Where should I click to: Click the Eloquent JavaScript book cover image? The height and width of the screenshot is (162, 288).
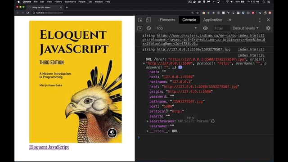[x=76, y=82]
